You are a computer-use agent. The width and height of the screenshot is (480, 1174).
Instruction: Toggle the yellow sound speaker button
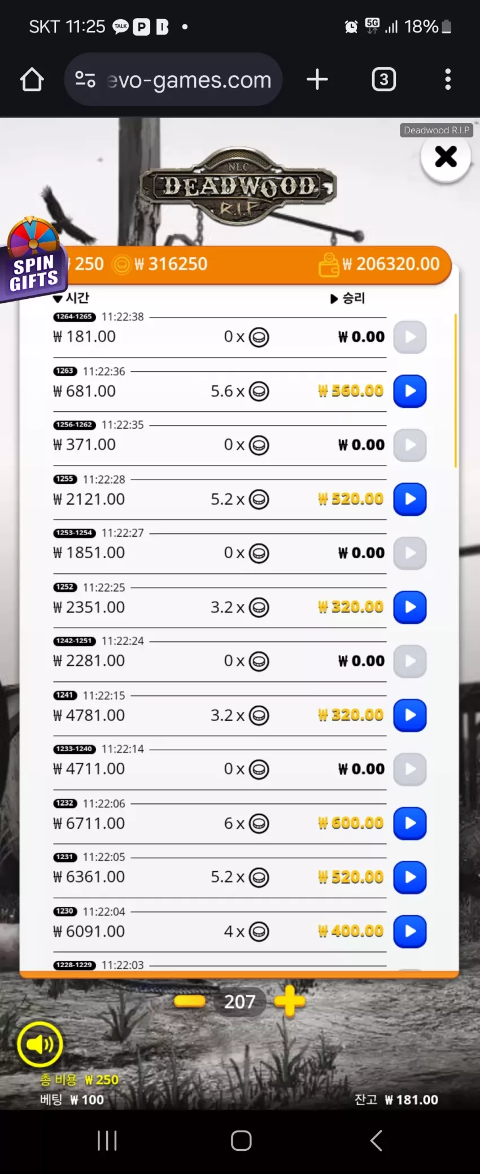coord(40,1044)
